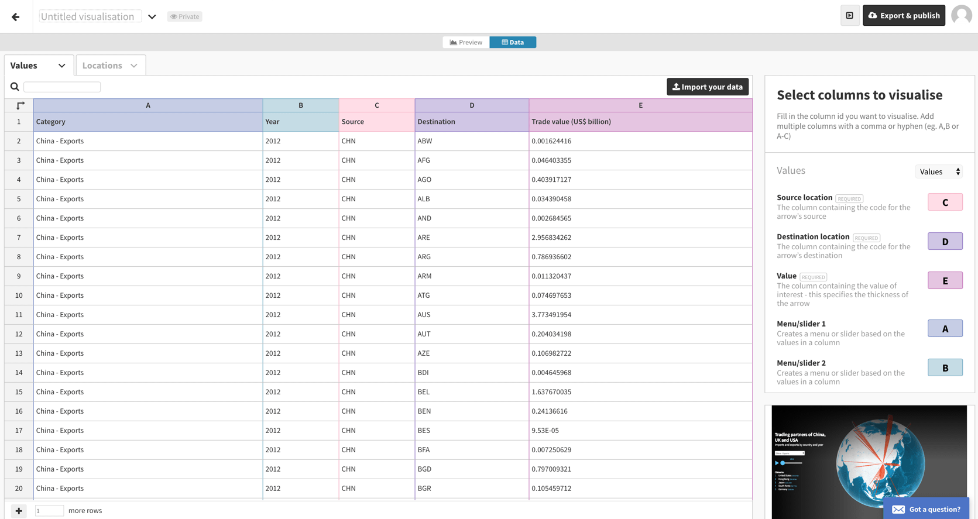Select the Values data tab
The height and width of the screenshot is (519, 978).
pos(24,66)
